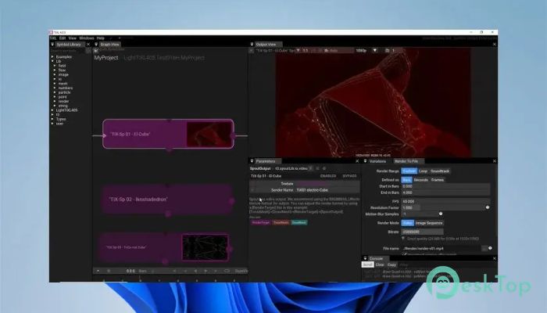Click Output View panel dock menu icon
Screen dimensions: 547x313
(252, 45)
